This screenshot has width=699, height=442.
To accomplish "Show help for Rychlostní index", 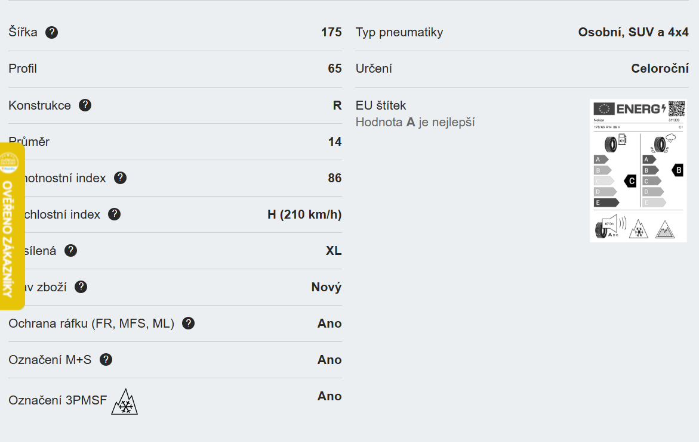I will click(114, 214).
